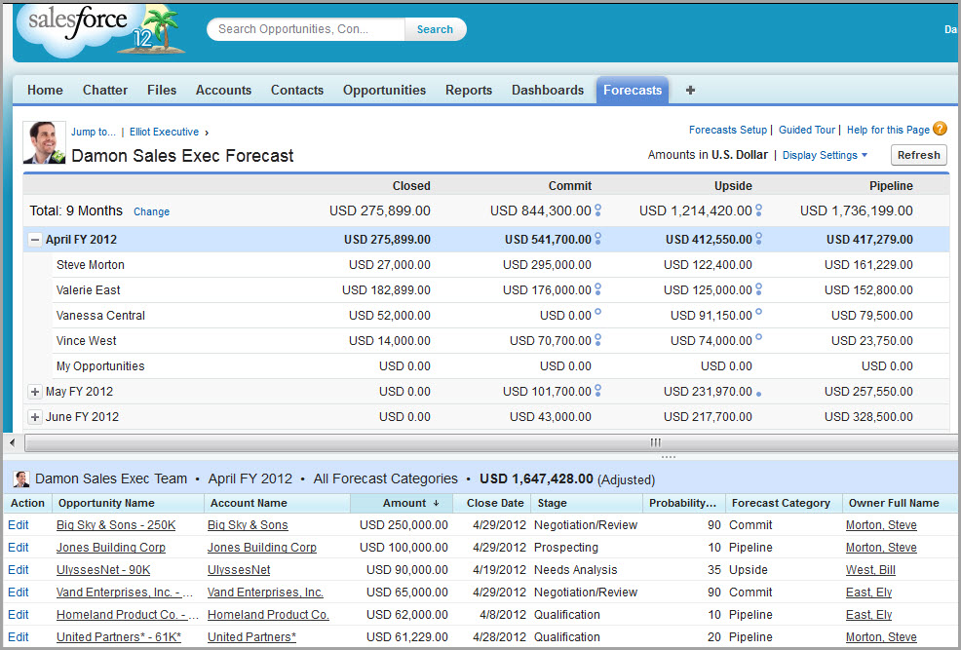The image size is (961, 650).
Task: Expand the June FY 2012 row
Action: coord(35,417)
